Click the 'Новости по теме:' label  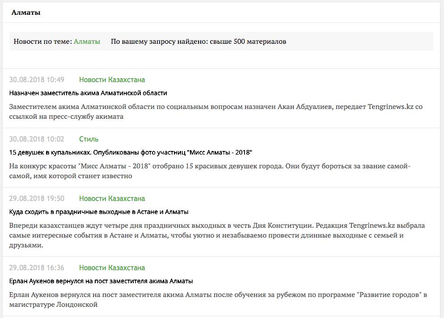(x=43, y=42)
